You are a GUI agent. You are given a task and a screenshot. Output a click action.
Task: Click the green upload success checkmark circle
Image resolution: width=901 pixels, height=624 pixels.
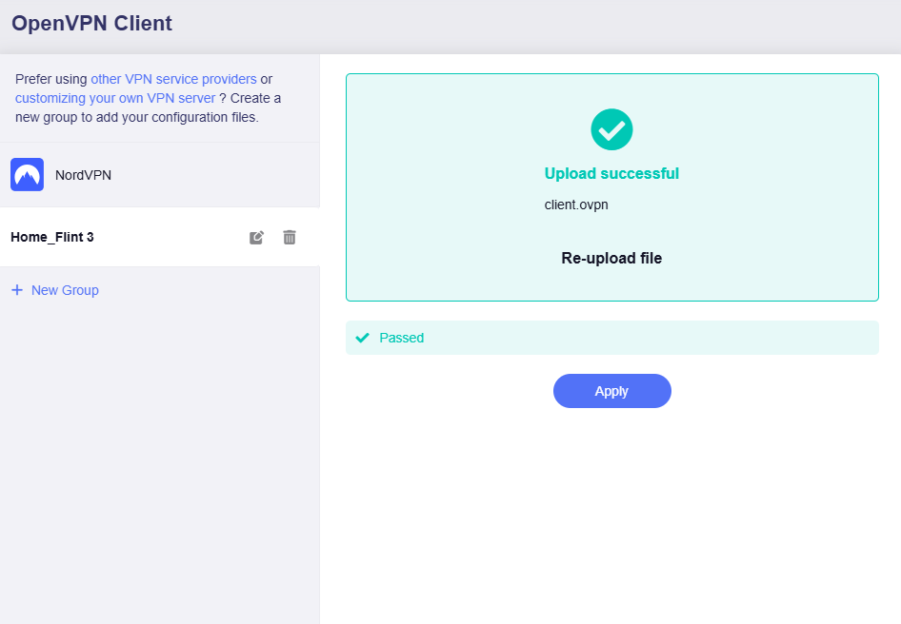pyautogui.click(x=611, y=129)
